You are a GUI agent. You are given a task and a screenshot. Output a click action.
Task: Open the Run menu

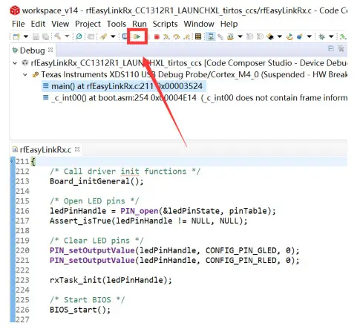pos(140,24)
